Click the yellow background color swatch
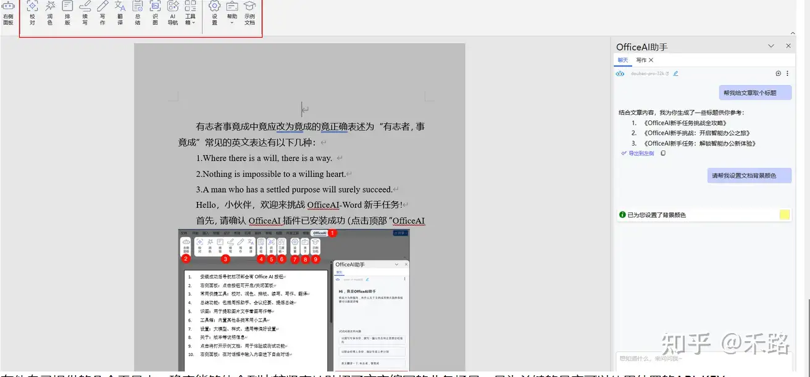Image resolution: width=810 pixels, height=377 pixels. coord(785,215)
